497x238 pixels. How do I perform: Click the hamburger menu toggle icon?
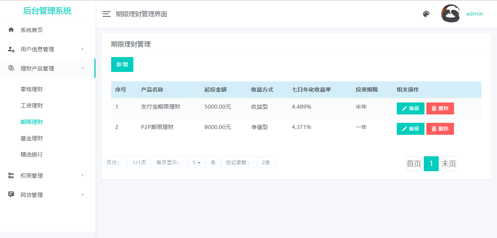[x=106, y=14]
